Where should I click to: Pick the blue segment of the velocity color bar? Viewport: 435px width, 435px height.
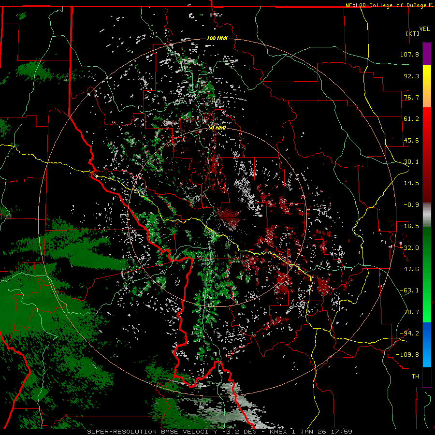tap(427, 345)
